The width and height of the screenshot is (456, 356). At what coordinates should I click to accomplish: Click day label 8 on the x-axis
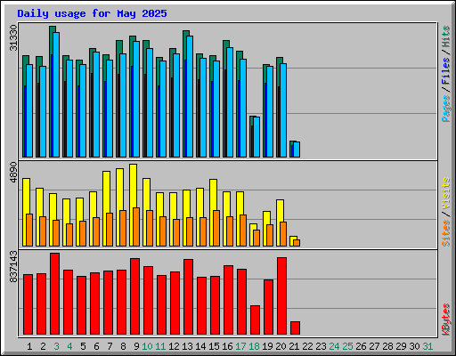click(123, 346)
